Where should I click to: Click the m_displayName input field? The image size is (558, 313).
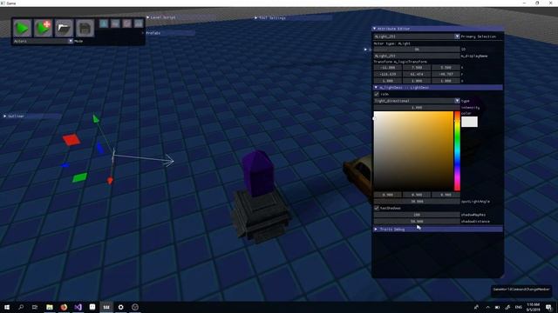coord(417,56)
